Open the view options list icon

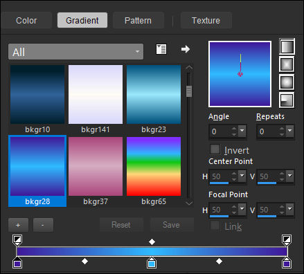161,49
